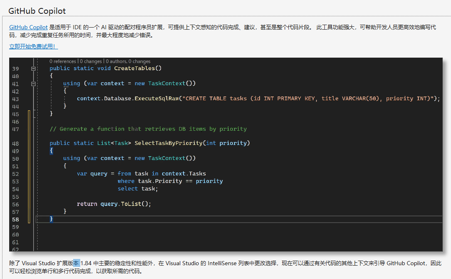Open the GitHub Copilot hyperlink
The image size is (451, 279).
tap(28, 27)
